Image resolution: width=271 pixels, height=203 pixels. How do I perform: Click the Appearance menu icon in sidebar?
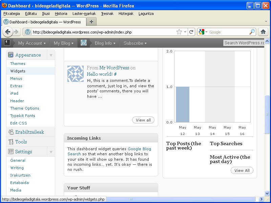(11, 55)
